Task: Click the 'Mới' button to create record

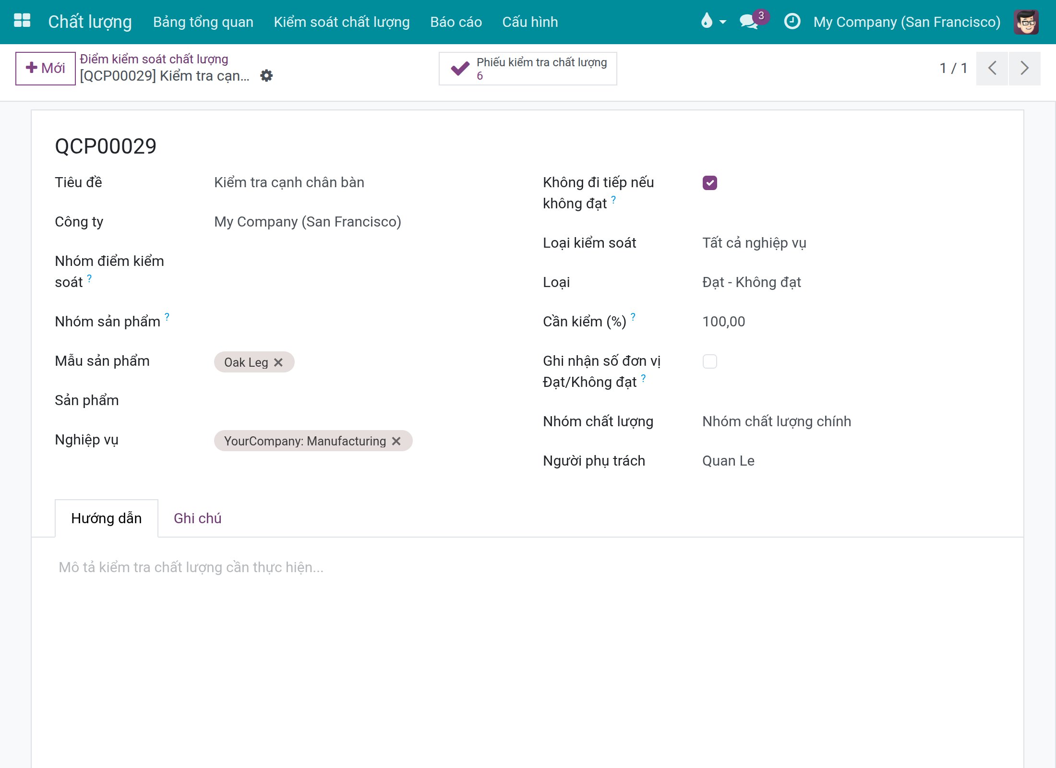Action: click(45, 68)
